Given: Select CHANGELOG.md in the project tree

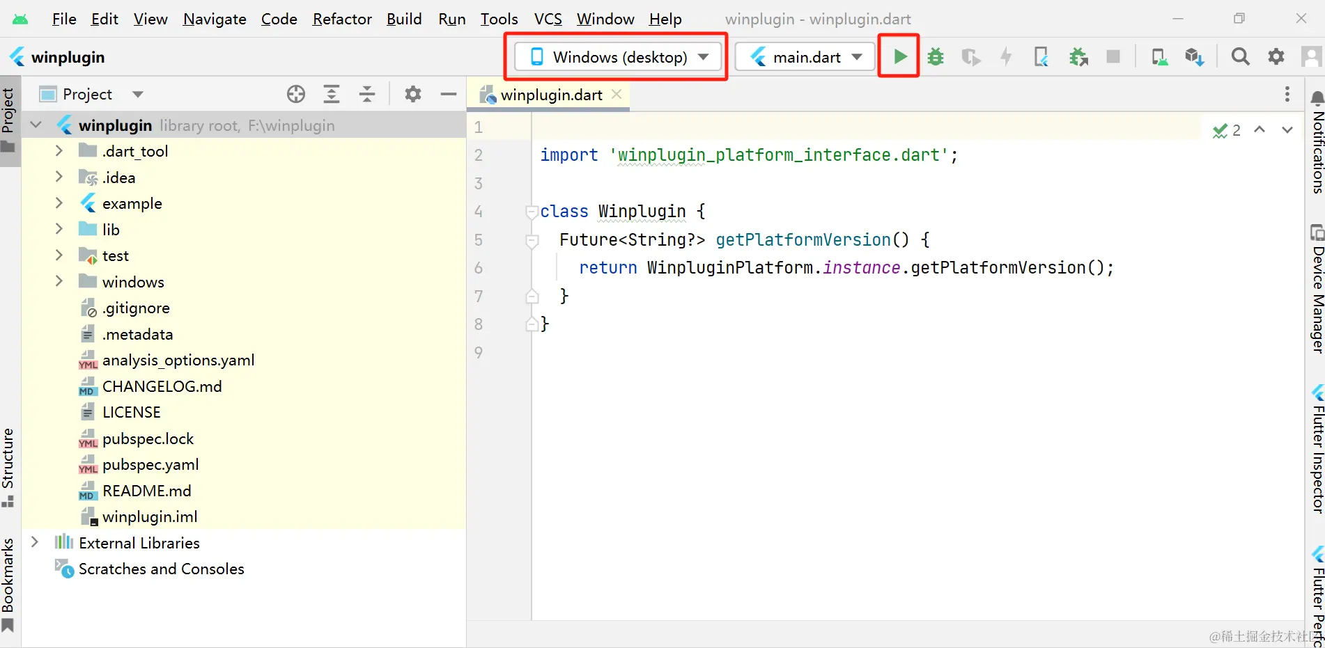Looking at the screenshot, I should pos(162,386).
